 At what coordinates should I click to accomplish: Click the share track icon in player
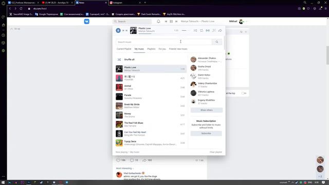click(x=220, y=31)
